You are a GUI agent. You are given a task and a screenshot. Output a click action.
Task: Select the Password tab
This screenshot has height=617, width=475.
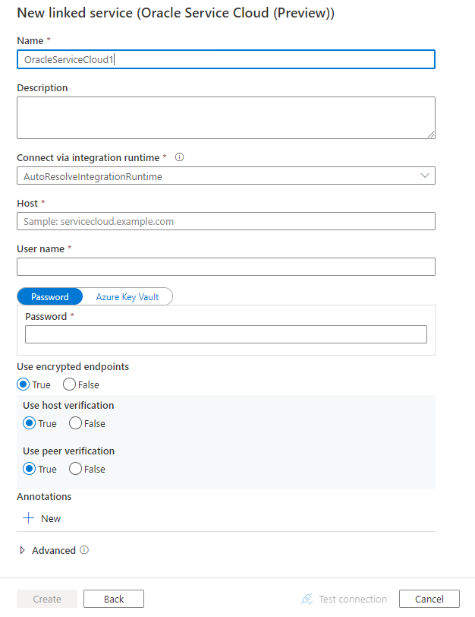[x=49, y=296]
